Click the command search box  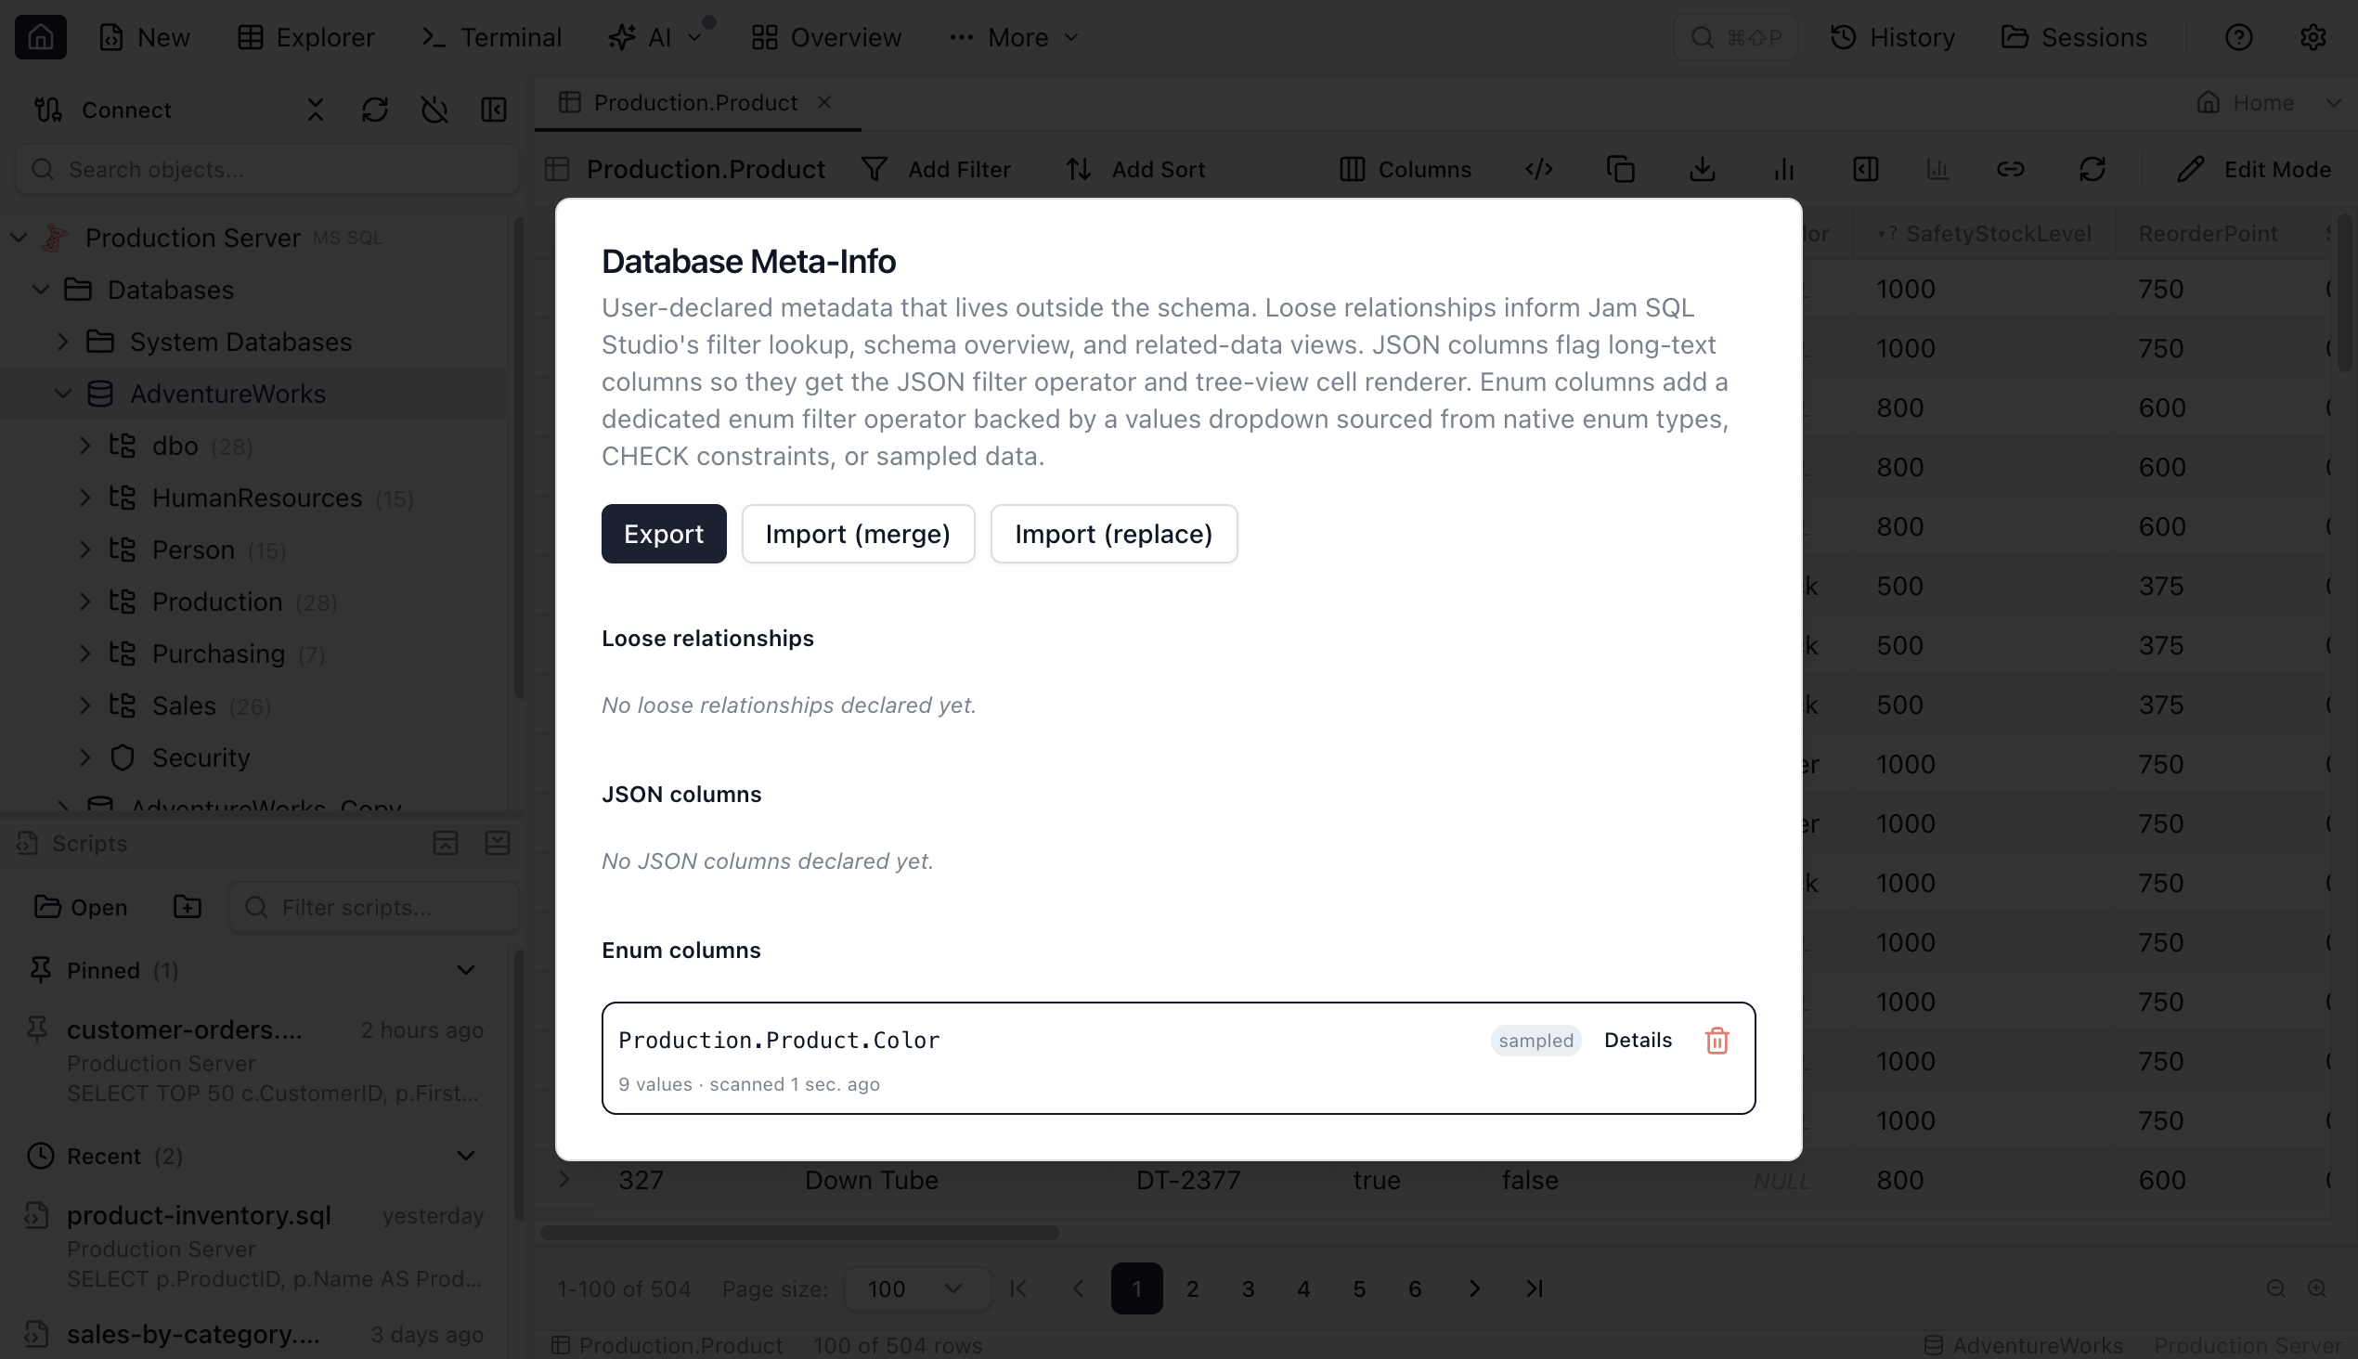click(1735, 37)
